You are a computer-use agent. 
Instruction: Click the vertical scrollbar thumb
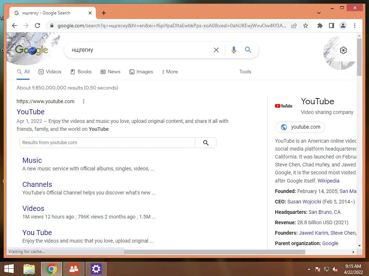pyautogui.click(x=359, y=57)
